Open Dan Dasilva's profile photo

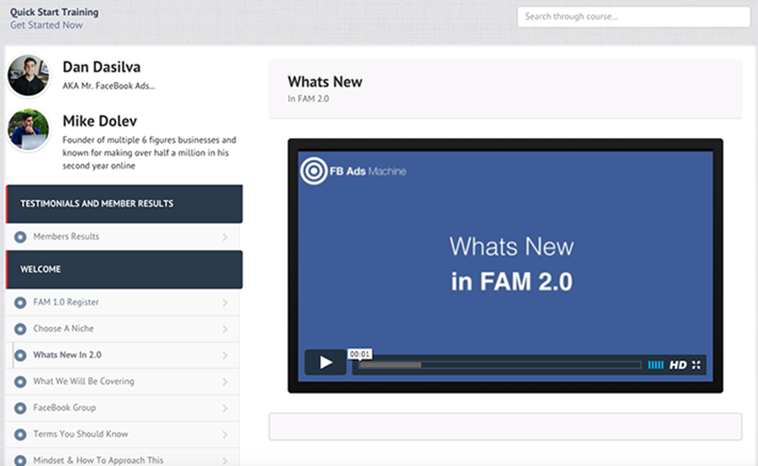29,75
